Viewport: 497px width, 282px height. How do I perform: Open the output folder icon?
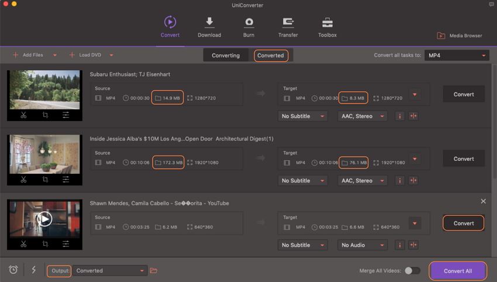(x=154, y=270)
